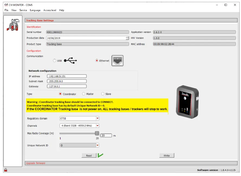Select the Slave tracking base type

click(x=103, y=93)
